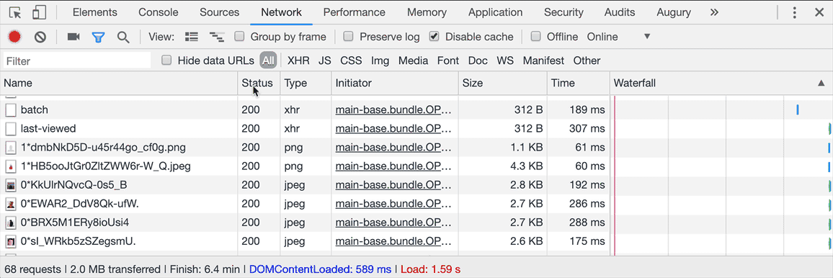
Task: Filter requests by CSS
Action: (351, 60)
